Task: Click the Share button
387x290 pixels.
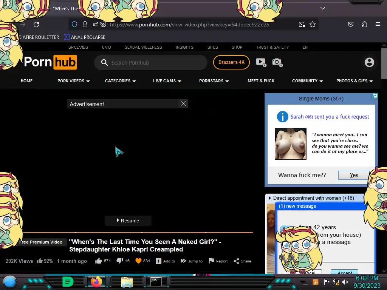Action: (x=242, y=261)
